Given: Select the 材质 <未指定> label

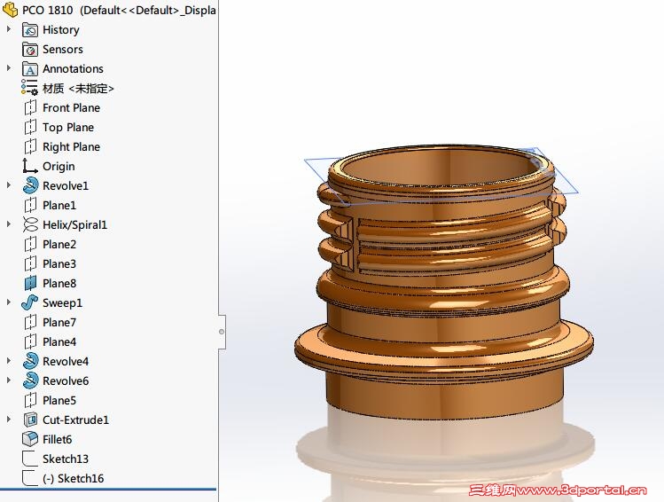Looking at the screenshot, I should point(78,89).
